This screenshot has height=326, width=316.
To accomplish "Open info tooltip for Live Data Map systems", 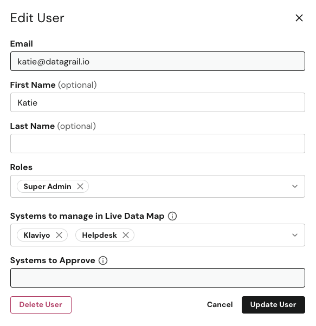I will (172, 216).
